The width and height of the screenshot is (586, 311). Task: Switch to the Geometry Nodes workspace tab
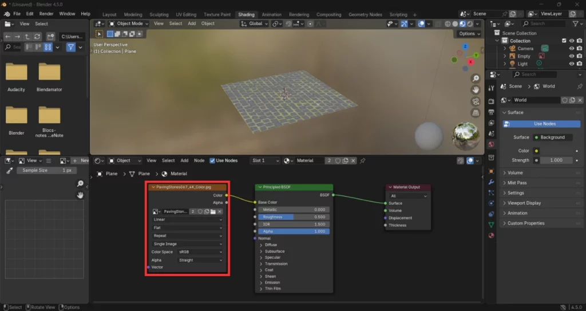click(365, 15)
